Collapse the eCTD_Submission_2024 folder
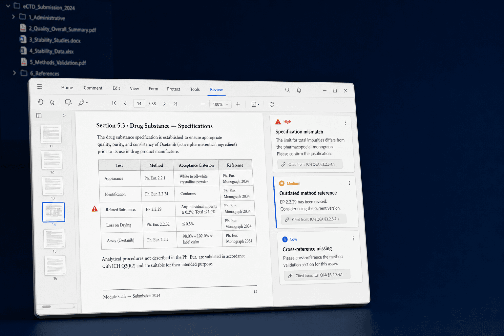 [x=8, y=6]
